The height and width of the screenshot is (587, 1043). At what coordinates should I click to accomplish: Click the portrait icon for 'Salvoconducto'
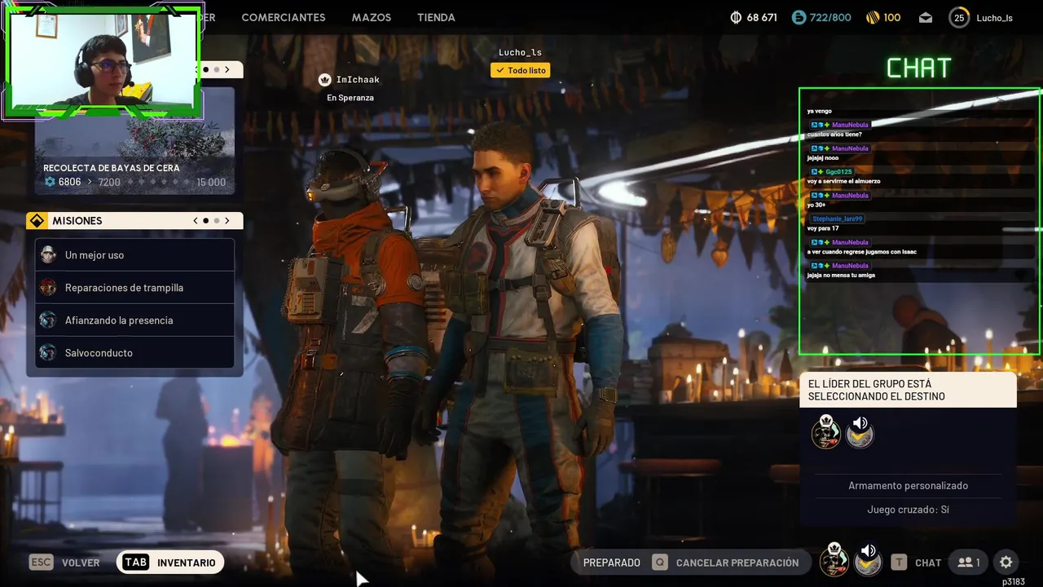pyautogui.click(x=48, y=352)
